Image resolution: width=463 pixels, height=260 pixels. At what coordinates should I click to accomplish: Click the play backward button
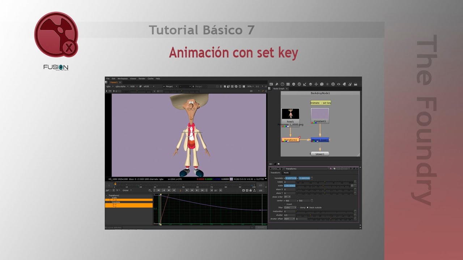click(174, 190)
